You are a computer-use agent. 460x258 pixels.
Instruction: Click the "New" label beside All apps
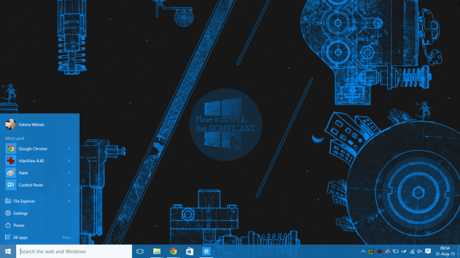point(66,238)
